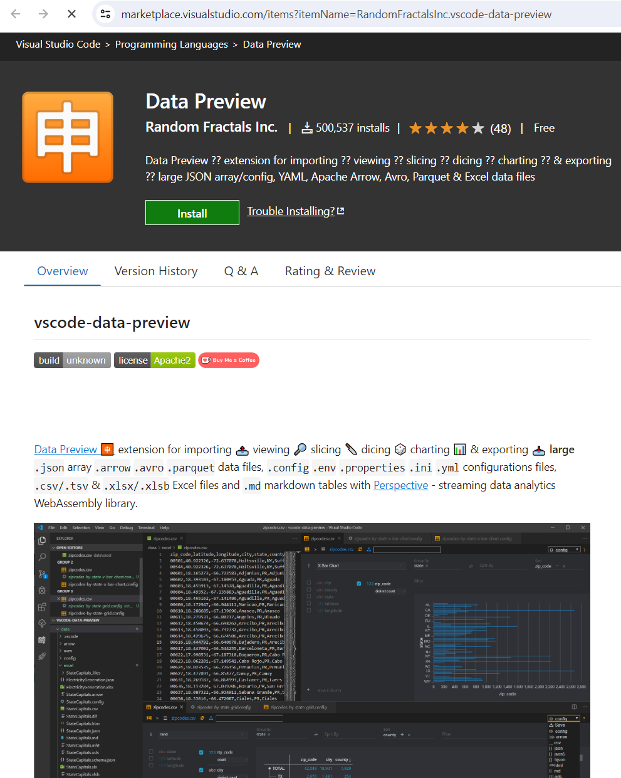Image resolution: width=621 pixels, height=778 pixels.
Task: Click VS Code logo in the screenshot title bar
Action: tap(40, 527)
